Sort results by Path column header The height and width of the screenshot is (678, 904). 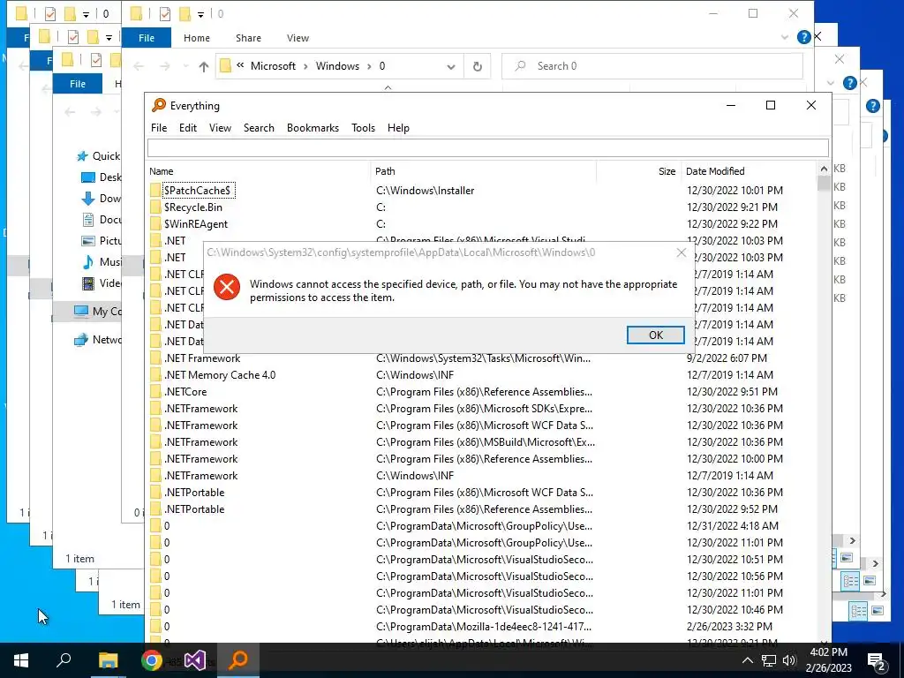483,171
